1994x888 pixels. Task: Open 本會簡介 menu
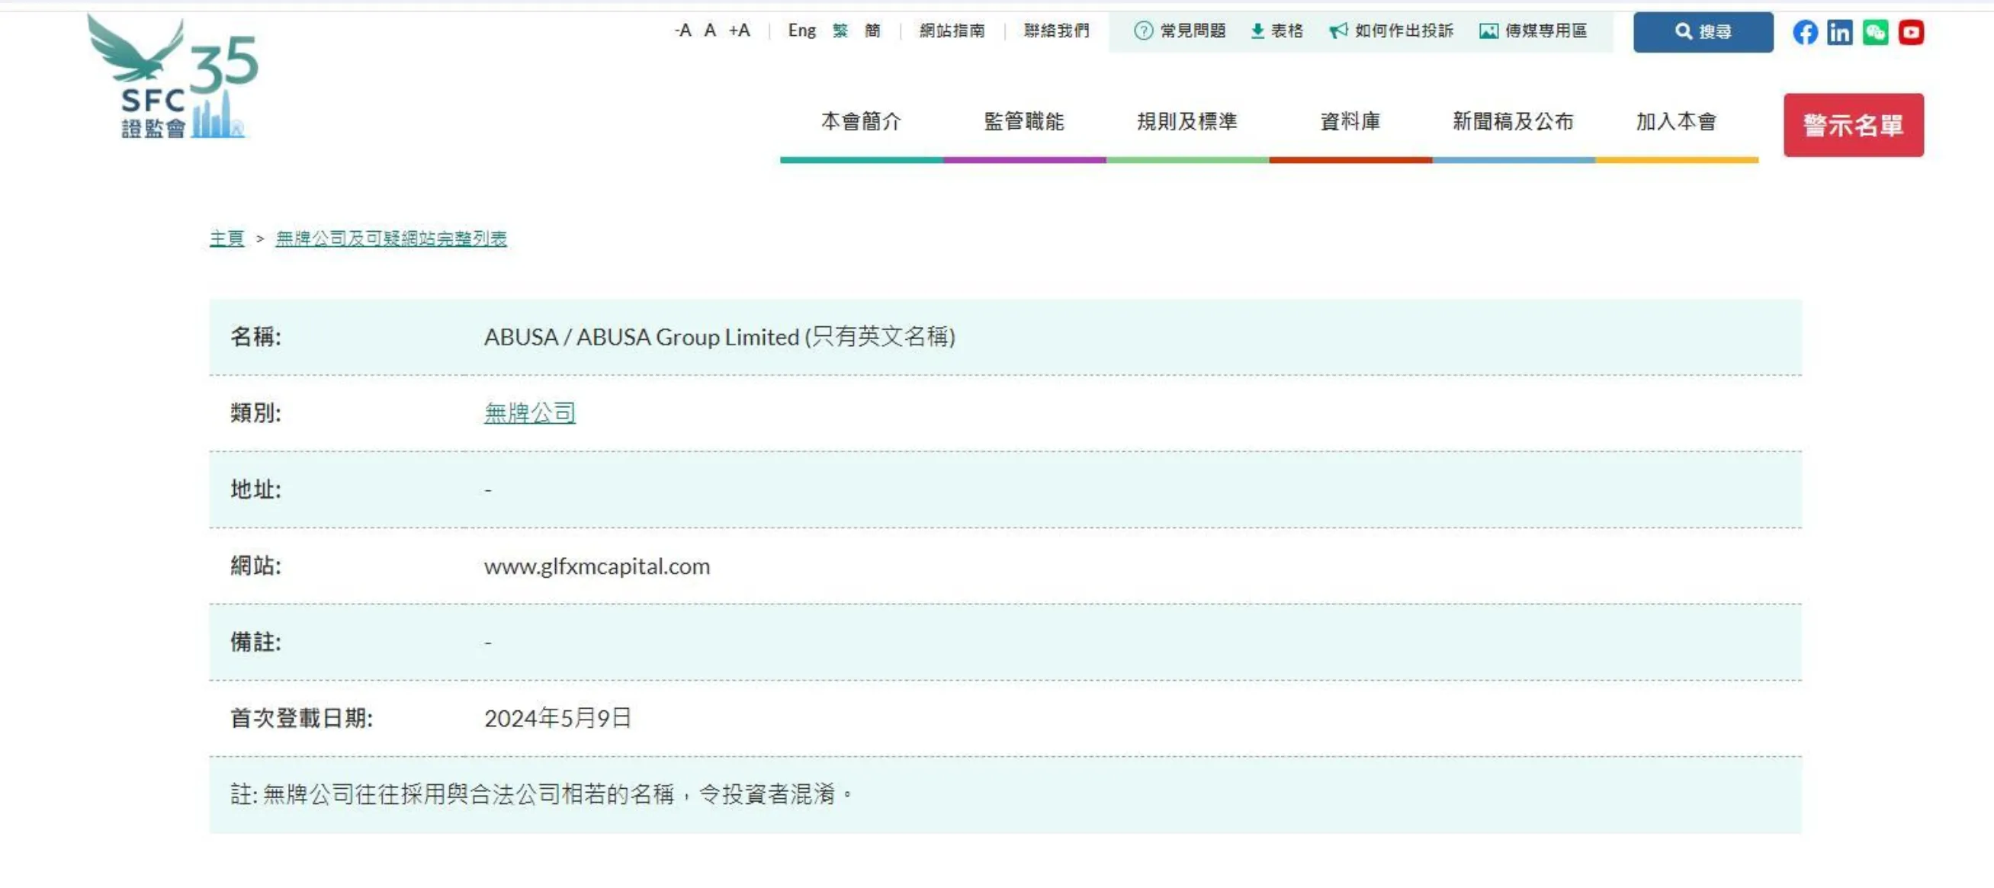(x=862, y=121)
